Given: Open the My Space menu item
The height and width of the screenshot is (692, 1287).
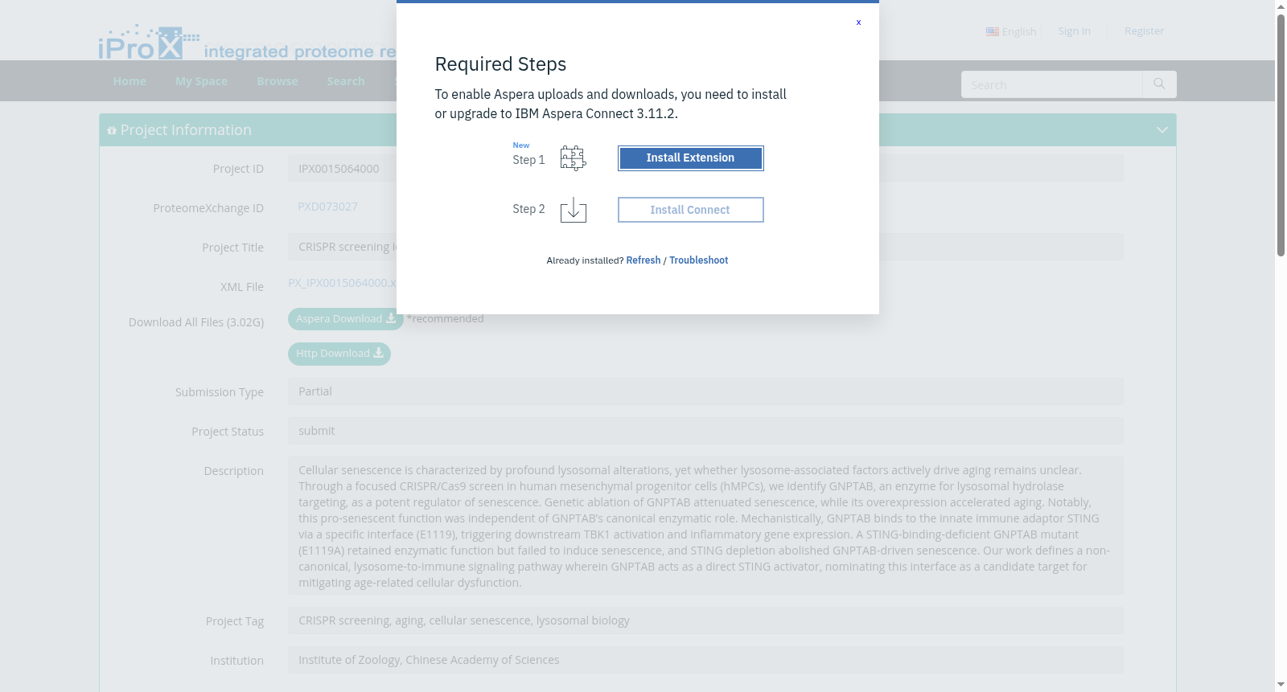Looking at the screenshot, I should coord(201,81).
